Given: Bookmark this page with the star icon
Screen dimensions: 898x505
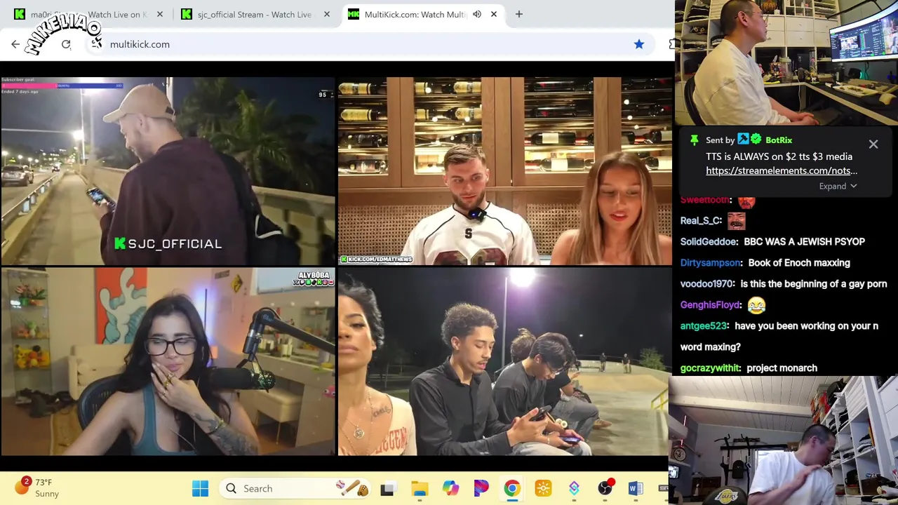Looking at the screenshot, I should 639,44.
